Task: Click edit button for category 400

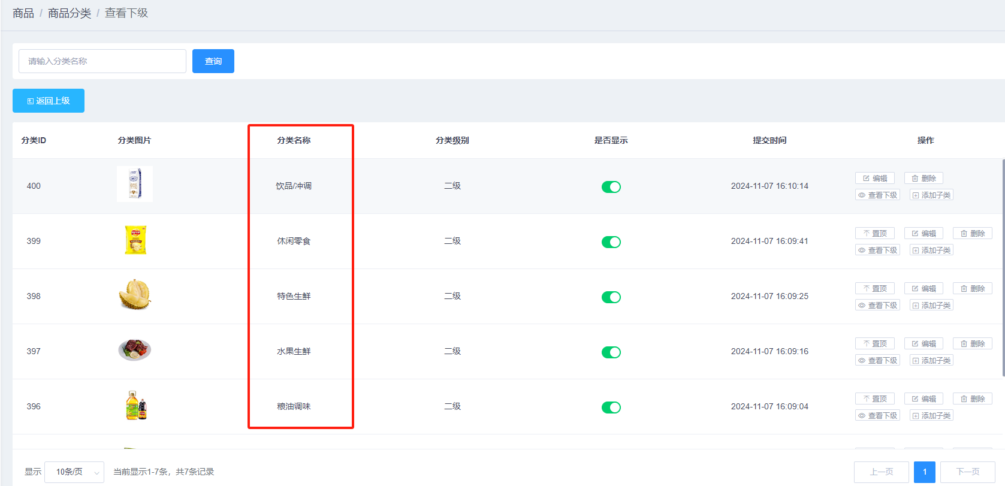Action: pyautogui.click(x=874, y=178)
